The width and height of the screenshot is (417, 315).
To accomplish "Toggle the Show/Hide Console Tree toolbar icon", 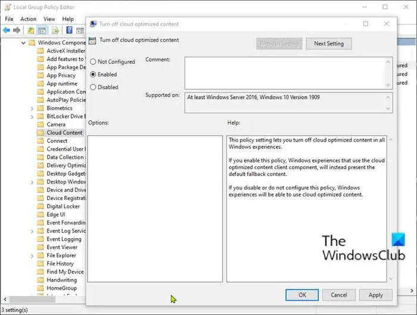I will (x=42, y=30).
